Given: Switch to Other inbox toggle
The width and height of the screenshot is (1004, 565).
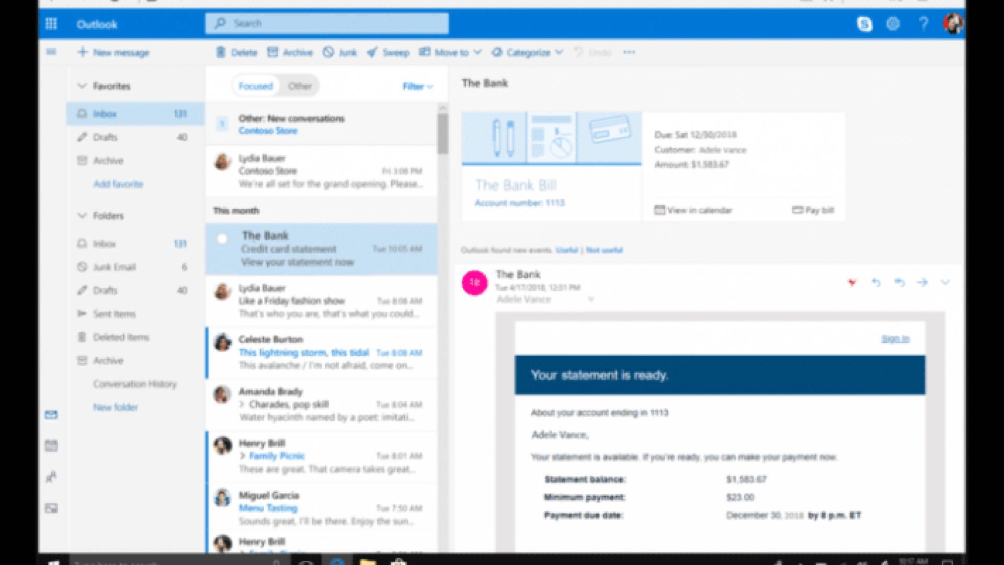Looking at the screenshot, I should pyautogui.click(x=300, y=86).
